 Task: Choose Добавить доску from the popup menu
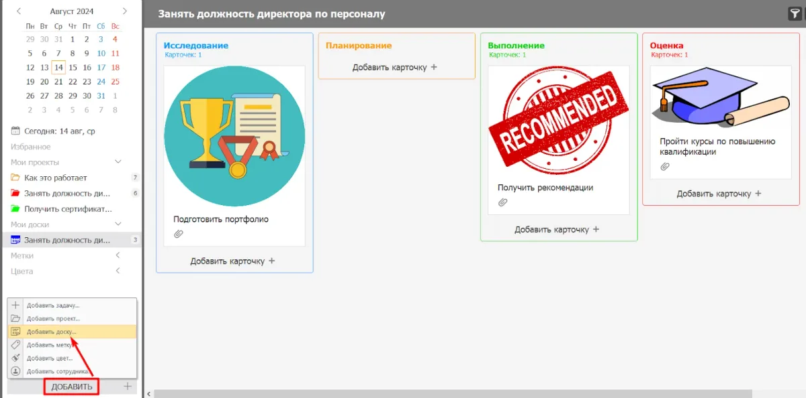tap(52, 332)
